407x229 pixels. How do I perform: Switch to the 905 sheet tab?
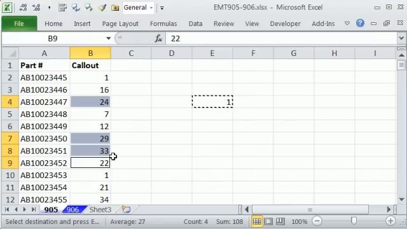51,209
